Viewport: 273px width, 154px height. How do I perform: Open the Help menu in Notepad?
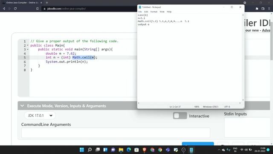(x=169, y=12)
